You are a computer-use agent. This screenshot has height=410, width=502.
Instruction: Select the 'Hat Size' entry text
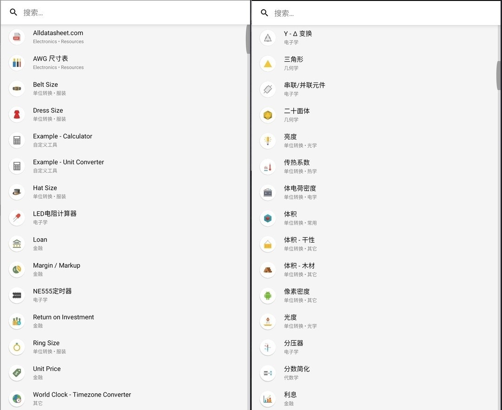[45, 188]
